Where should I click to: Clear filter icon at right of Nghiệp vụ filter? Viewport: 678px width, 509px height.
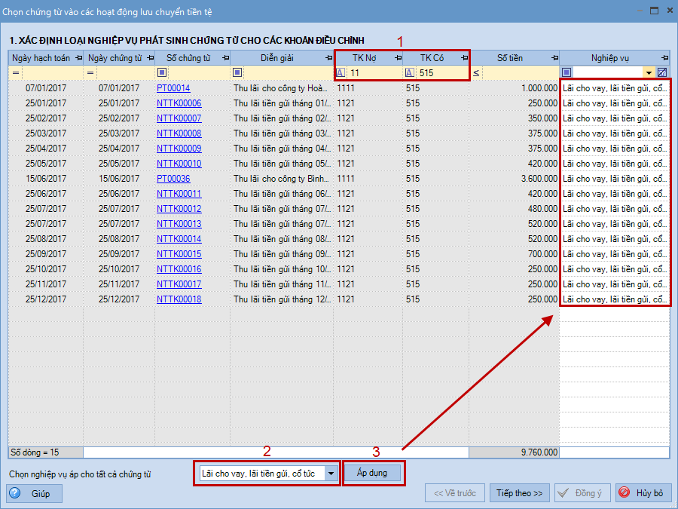(662, 72)
